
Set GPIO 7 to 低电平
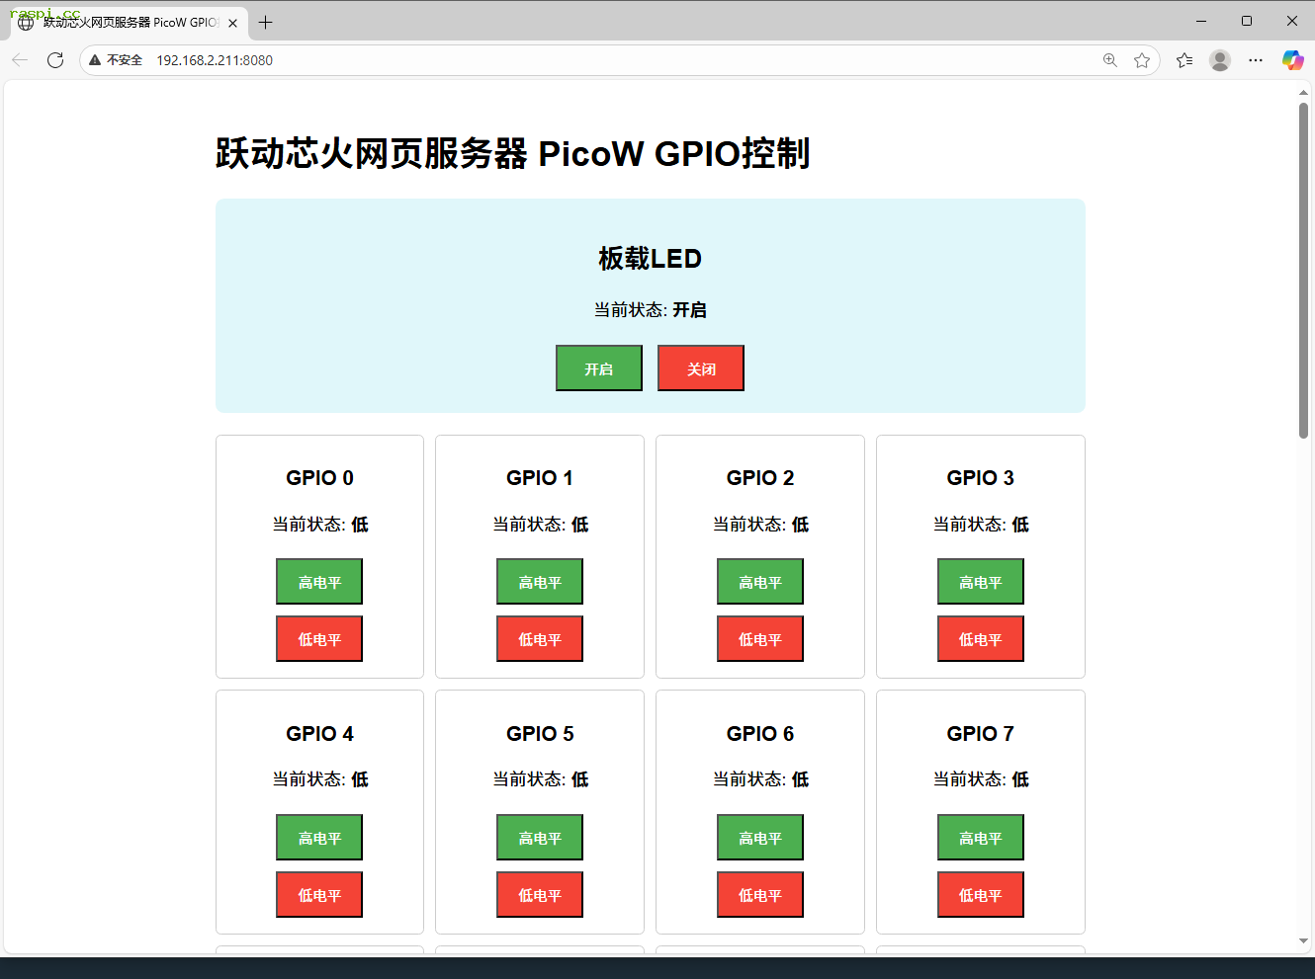(x=980, y=894)
